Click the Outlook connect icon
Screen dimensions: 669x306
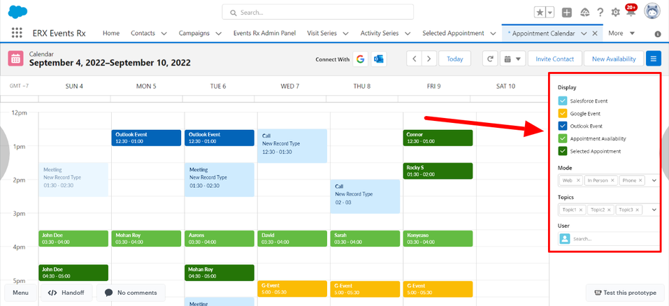[x=380, y=59]
